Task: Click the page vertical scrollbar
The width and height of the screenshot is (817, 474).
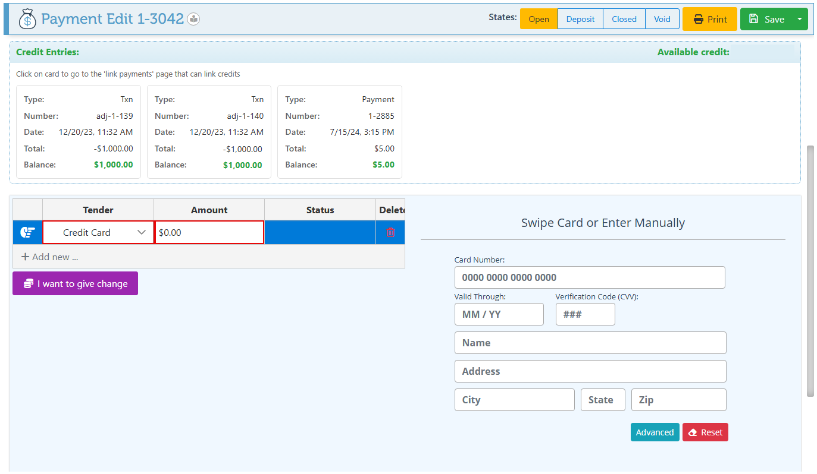Action: tap(809, 270)
